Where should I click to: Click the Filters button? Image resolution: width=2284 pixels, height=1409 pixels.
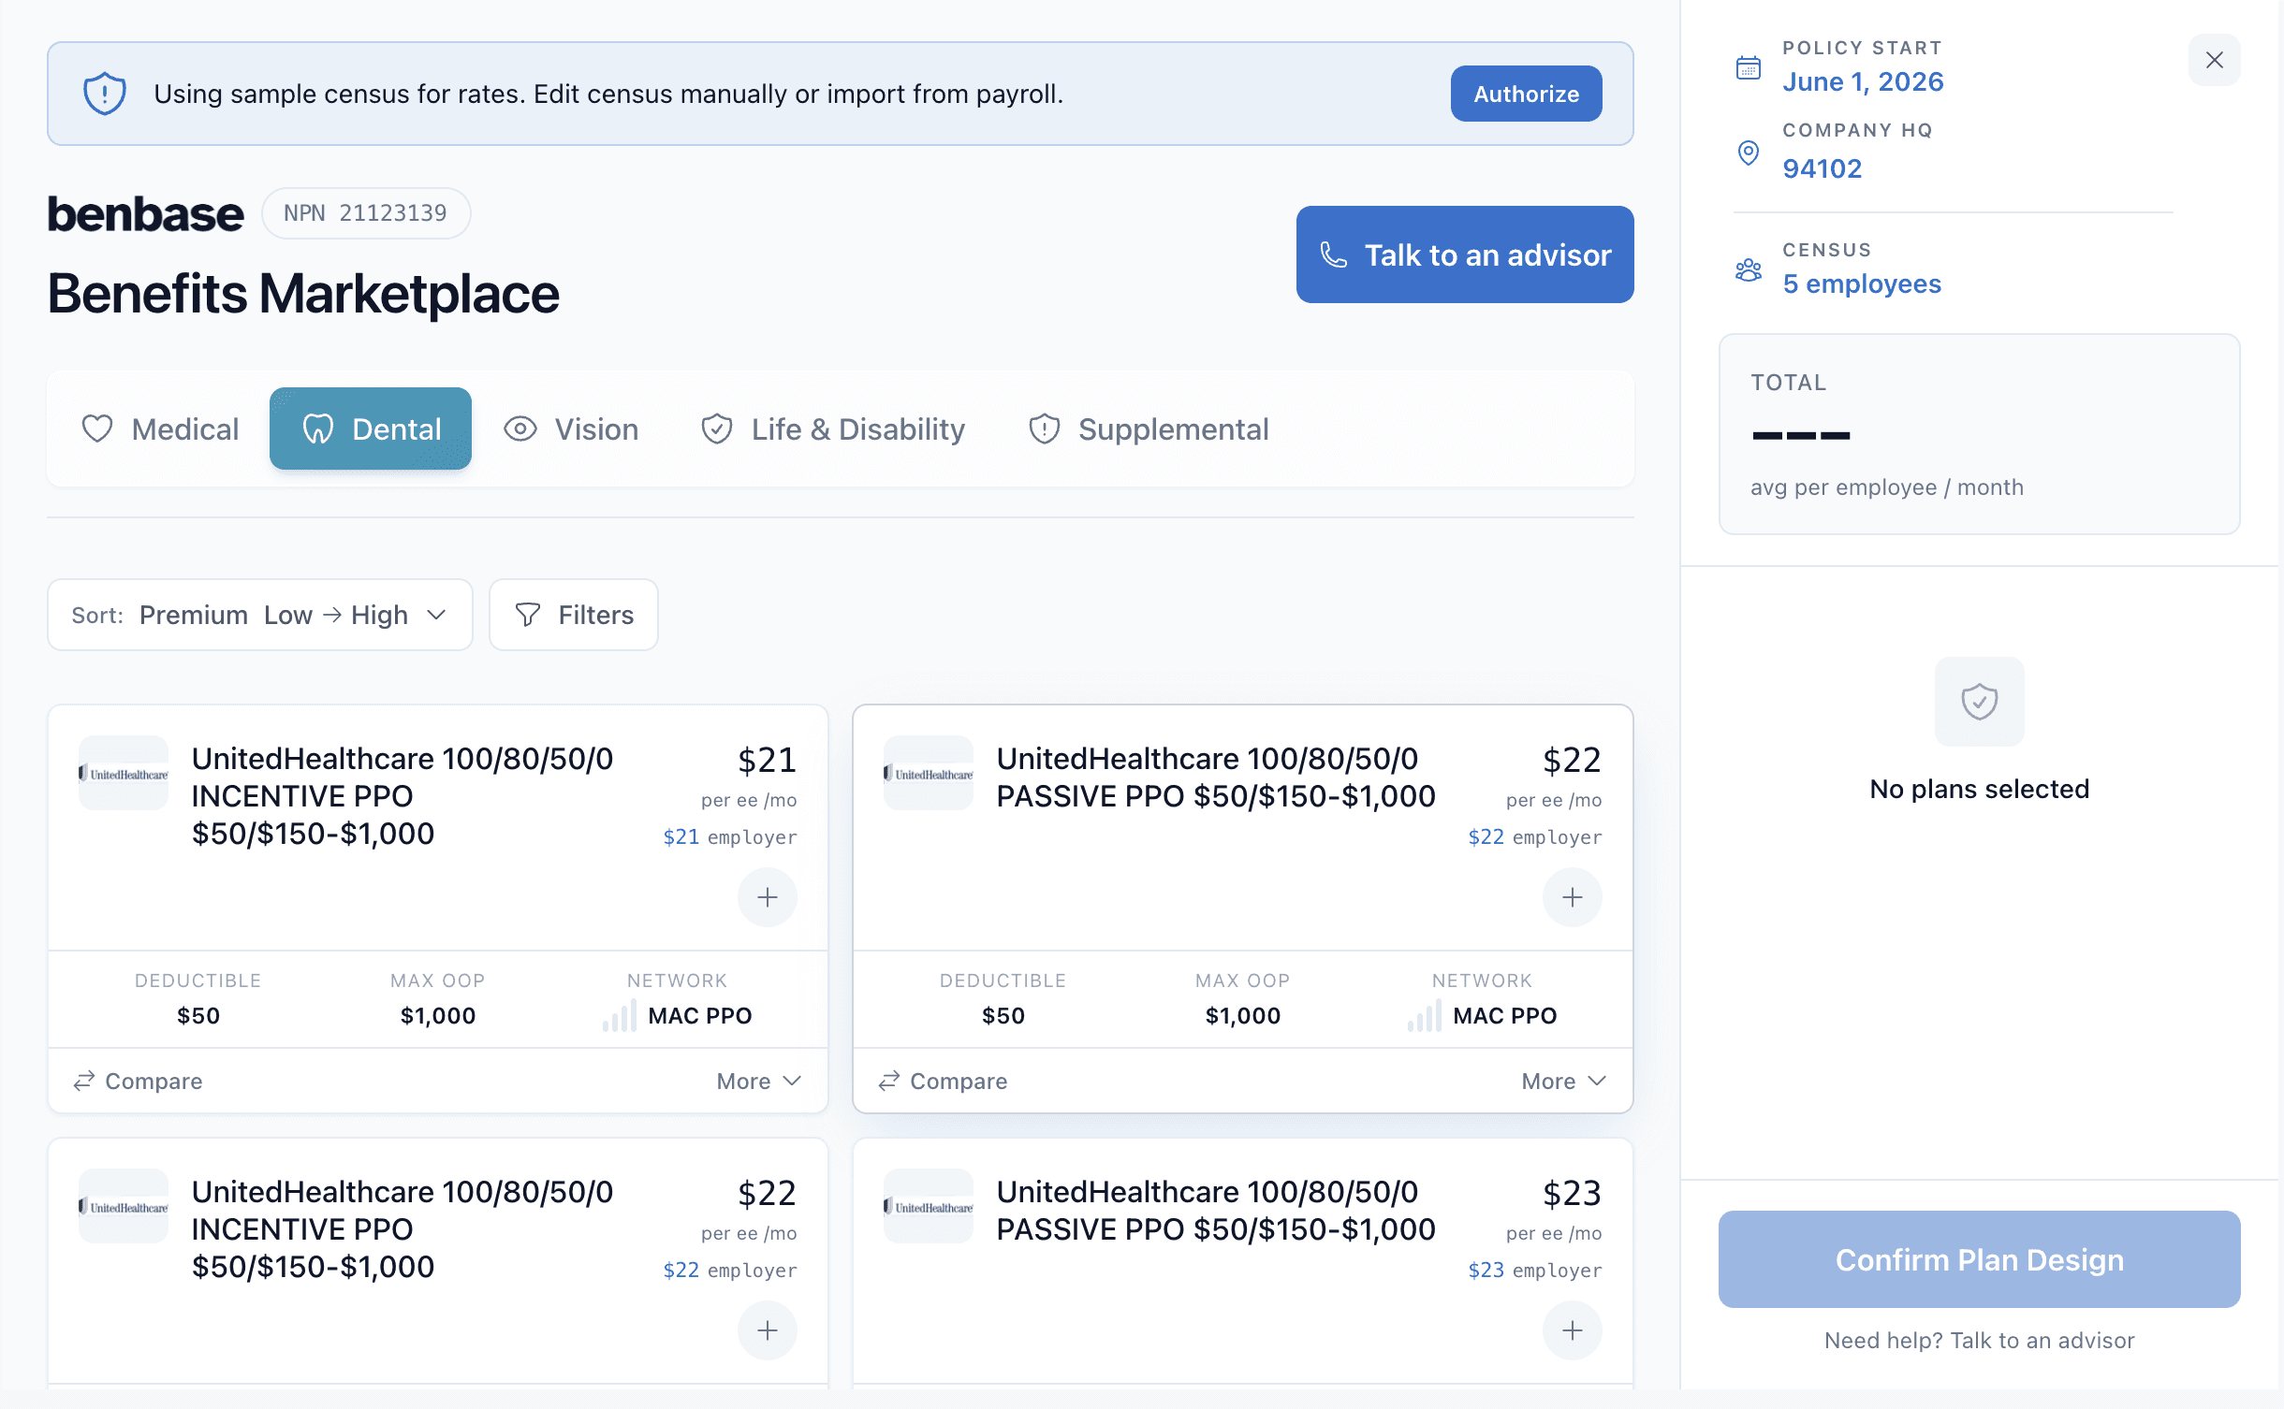574,615
